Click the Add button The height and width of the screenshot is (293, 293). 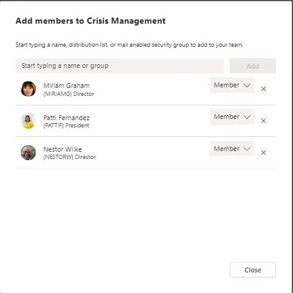(253, 66)
